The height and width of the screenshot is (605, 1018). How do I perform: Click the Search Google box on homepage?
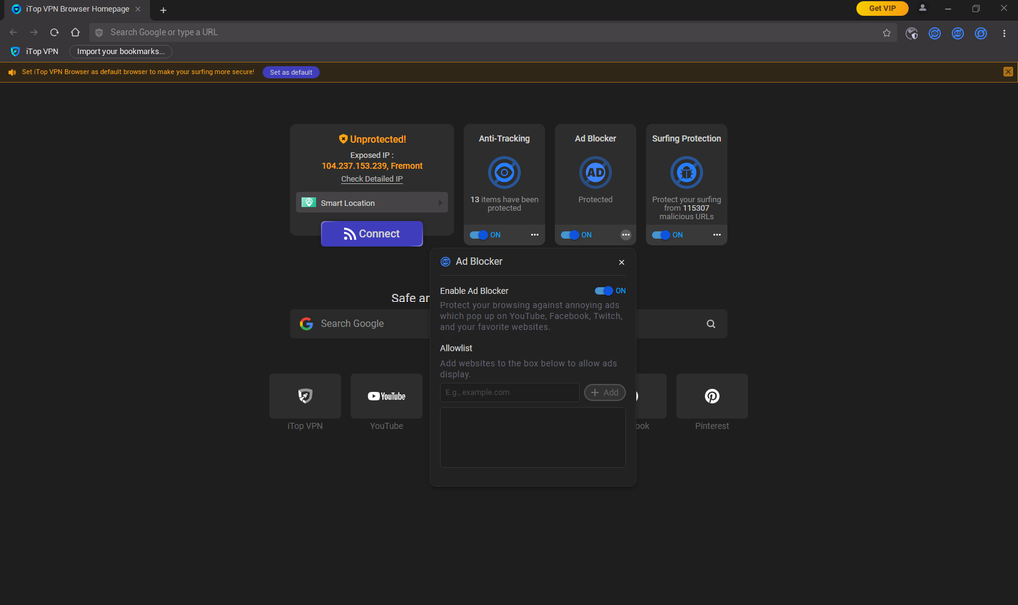[x=508, y=323]
